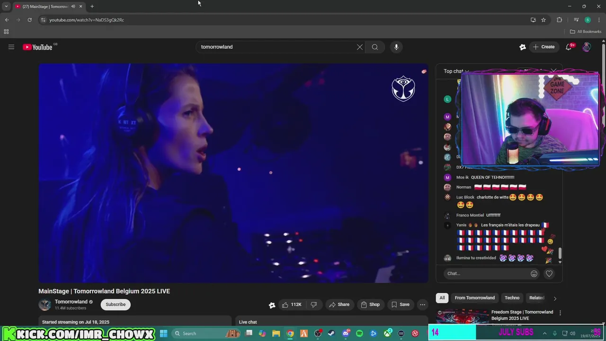
Task: Open the YouTube hamburger guide menu
Action: (x=11, y=47)
